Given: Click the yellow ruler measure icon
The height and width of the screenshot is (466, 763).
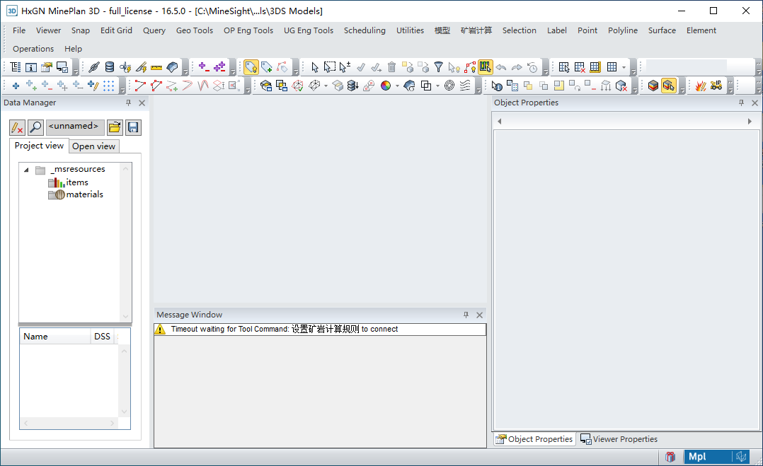Looking at the screenshot, I should [156, 67].
